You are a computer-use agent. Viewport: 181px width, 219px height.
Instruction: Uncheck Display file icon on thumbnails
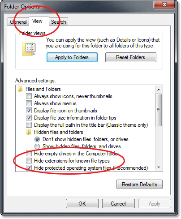[x=29, y=111]
